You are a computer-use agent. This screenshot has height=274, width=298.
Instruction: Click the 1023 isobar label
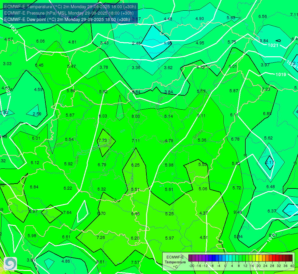click(x=13, y=29)
